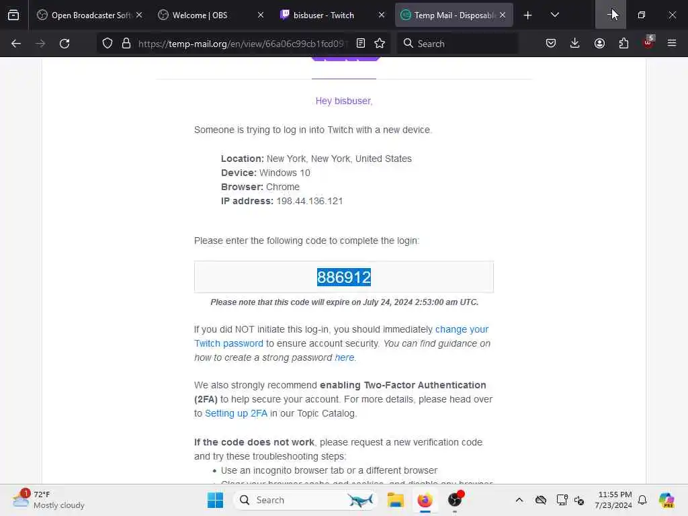Show site security lock information
The width and height of the screenshot is (688, 516).
click(126, 44)
